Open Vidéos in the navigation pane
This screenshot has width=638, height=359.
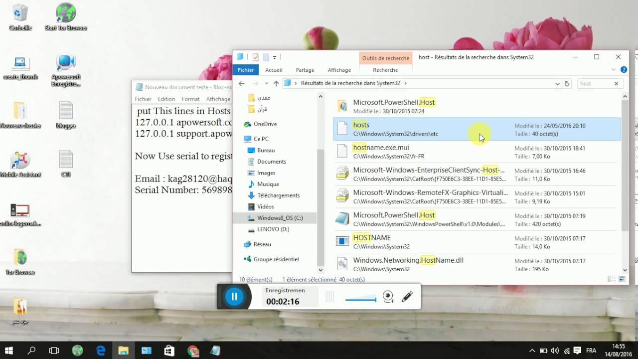[265, 206]
